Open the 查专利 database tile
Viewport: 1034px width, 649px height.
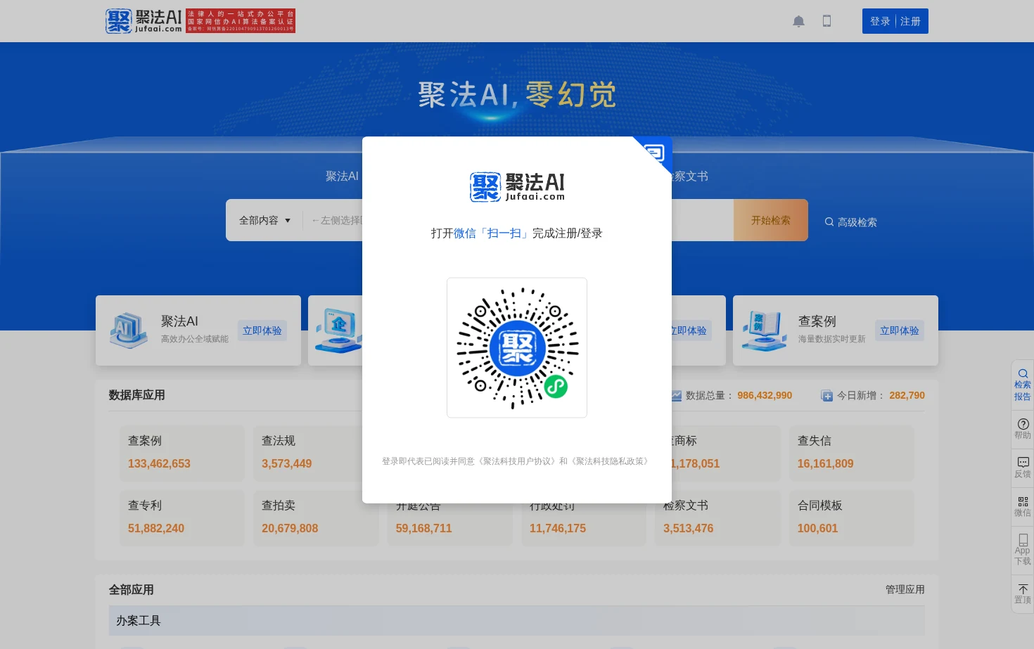pos(182,518)
